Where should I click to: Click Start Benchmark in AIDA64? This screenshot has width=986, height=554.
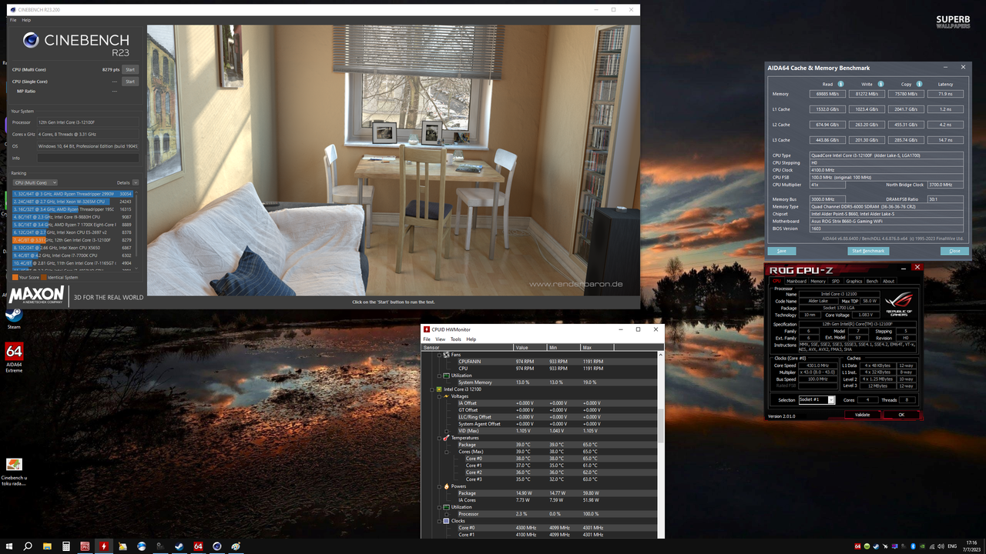(x=867, y=251)
